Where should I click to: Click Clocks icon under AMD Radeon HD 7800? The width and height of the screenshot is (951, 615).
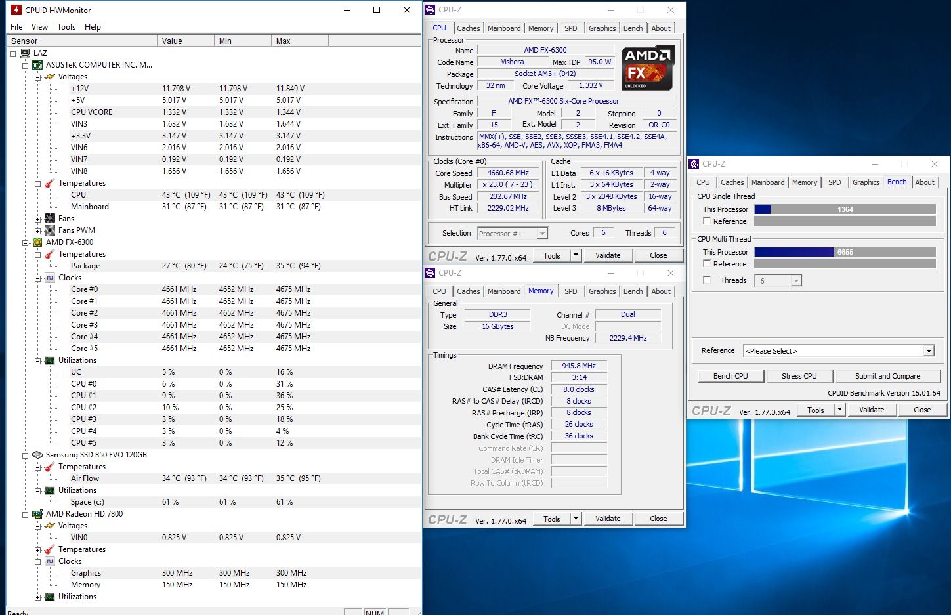click(x=50, y=561)
